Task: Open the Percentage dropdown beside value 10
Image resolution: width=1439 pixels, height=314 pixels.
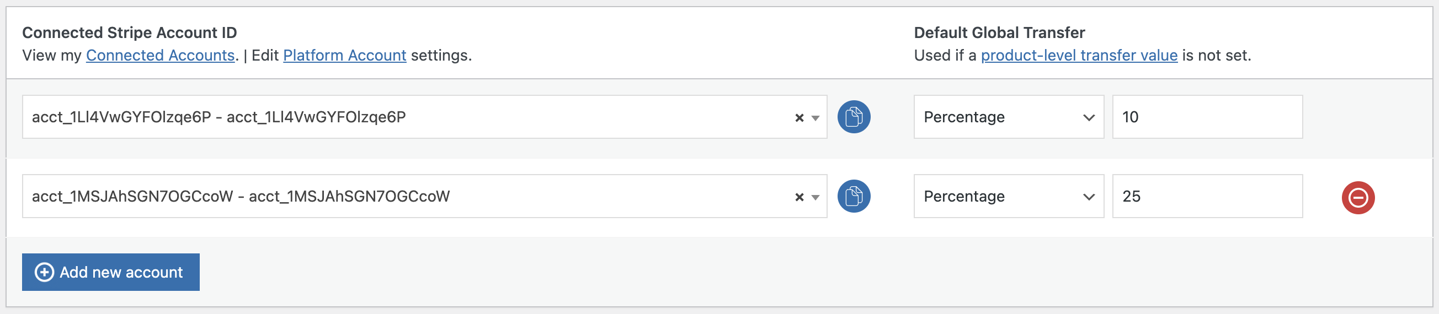Action: [x=1008, y=117]
